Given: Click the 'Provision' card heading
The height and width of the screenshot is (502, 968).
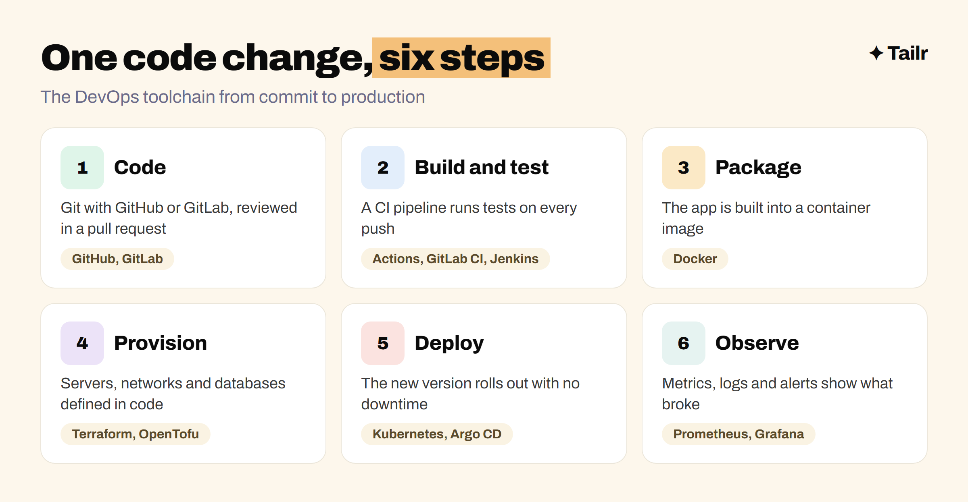Looking at the screenshot, I should pyautogui.click(x=161, y=343).
